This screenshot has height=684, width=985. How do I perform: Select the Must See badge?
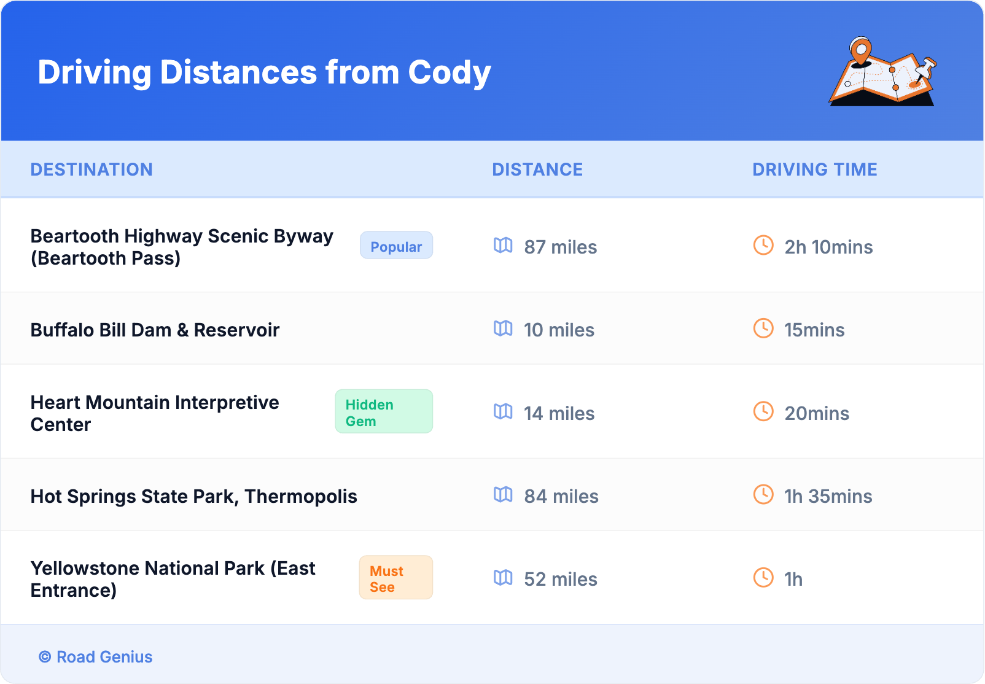(x=396, y=578)
